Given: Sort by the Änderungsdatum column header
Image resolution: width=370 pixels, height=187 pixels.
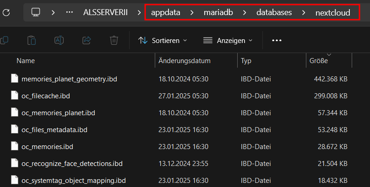Looking at the screenshot, I should point(196,60).
